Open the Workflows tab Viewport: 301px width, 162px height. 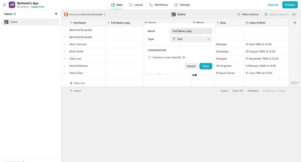(x=158, y=5)
